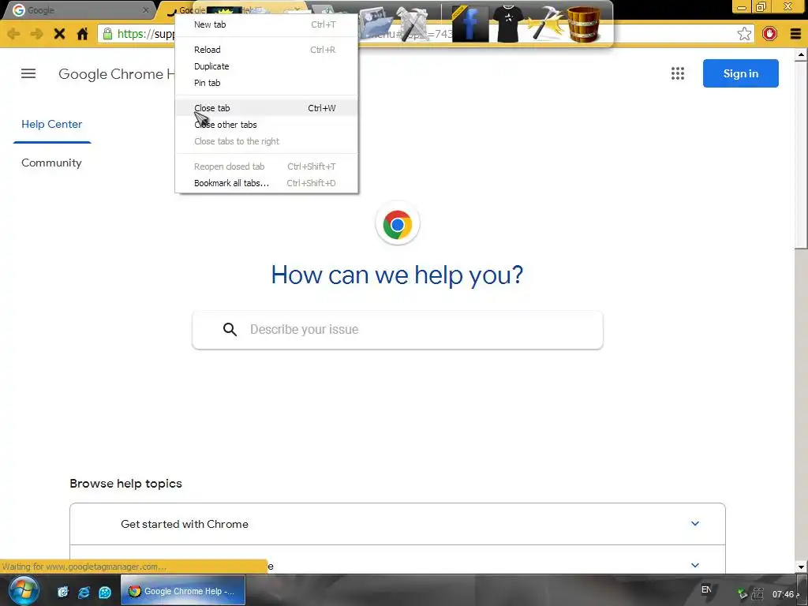This screenshot has width=808, height=606.
Task: Expand Get started with Chrome topic
Action: (x=398, y=524)
